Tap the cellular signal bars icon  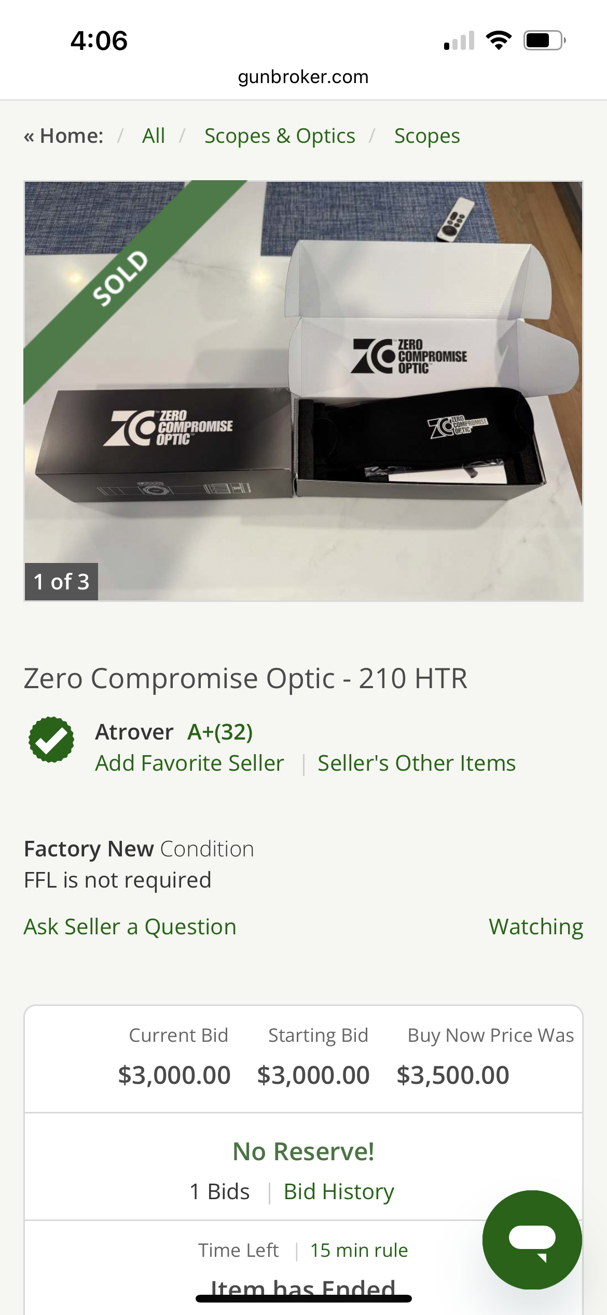pyautogui.click(x=459, y=41)
